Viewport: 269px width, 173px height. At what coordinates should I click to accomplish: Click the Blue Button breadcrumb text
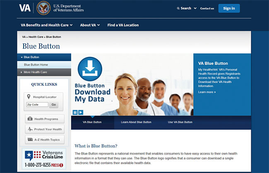[x=53, y=37]
